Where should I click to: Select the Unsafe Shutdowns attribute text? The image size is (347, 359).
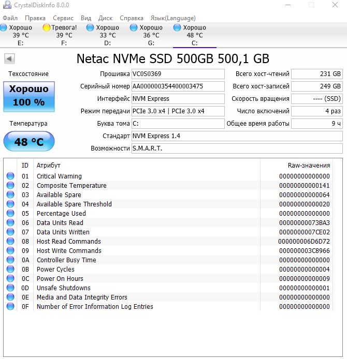(64, 288)
